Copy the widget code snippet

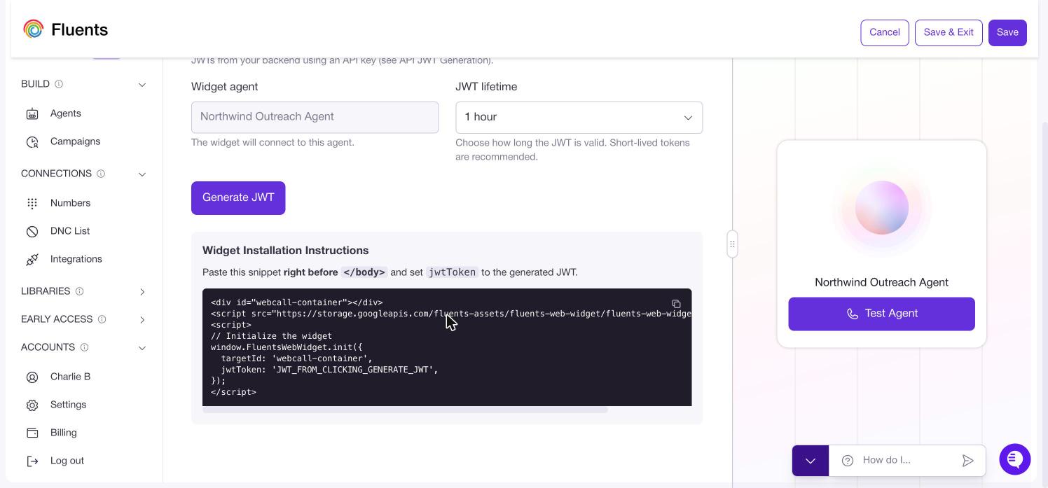[x=676, y=304]
